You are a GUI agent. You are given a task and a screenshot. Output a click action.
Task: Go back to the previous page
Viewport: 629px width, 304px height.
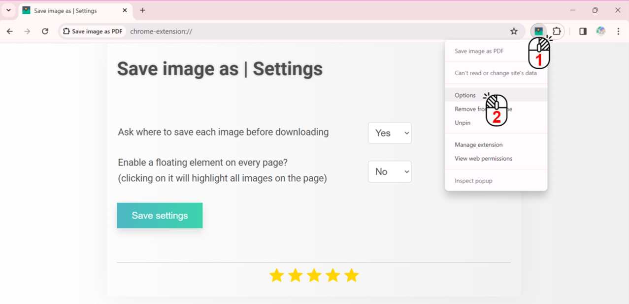(10, 31)
